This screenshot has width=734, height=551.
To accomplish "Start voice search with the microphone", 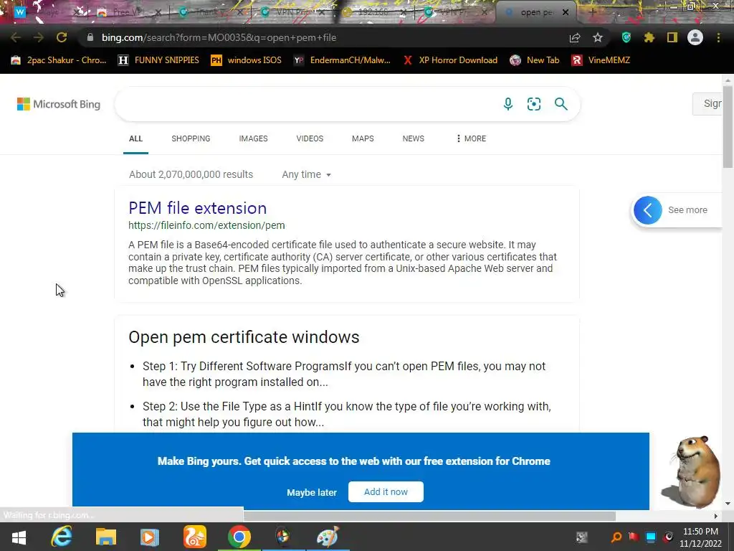I will [x=508, y=104].
